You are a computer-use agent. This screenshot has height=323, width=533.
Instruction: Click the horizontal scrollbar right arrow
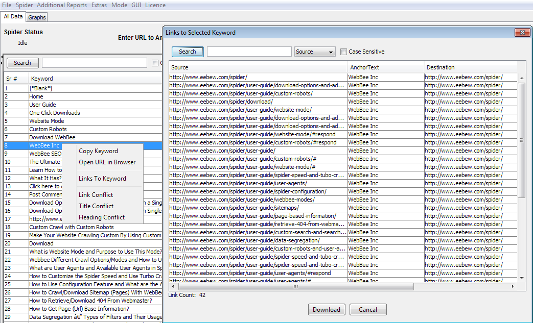tap(513, 286)
